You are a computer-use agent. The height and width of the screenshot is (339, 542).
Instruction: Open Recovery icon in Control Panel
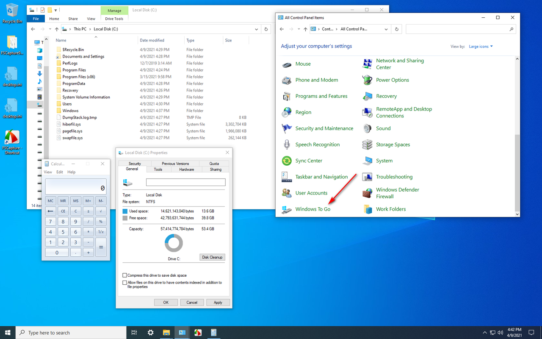click(x=367, y=96)
